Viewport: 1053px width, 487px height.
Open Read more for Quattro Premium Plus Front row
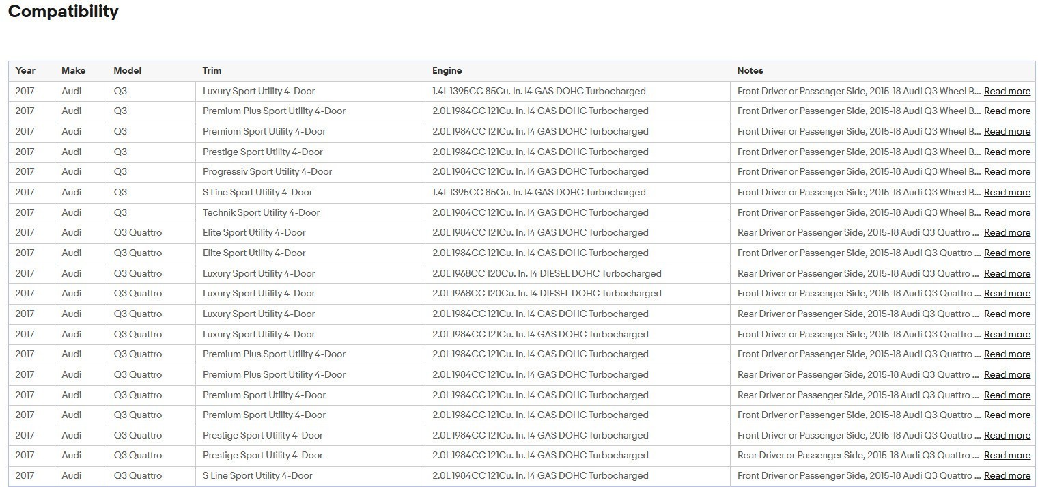pyautogui.click(x=1007, y=354)
